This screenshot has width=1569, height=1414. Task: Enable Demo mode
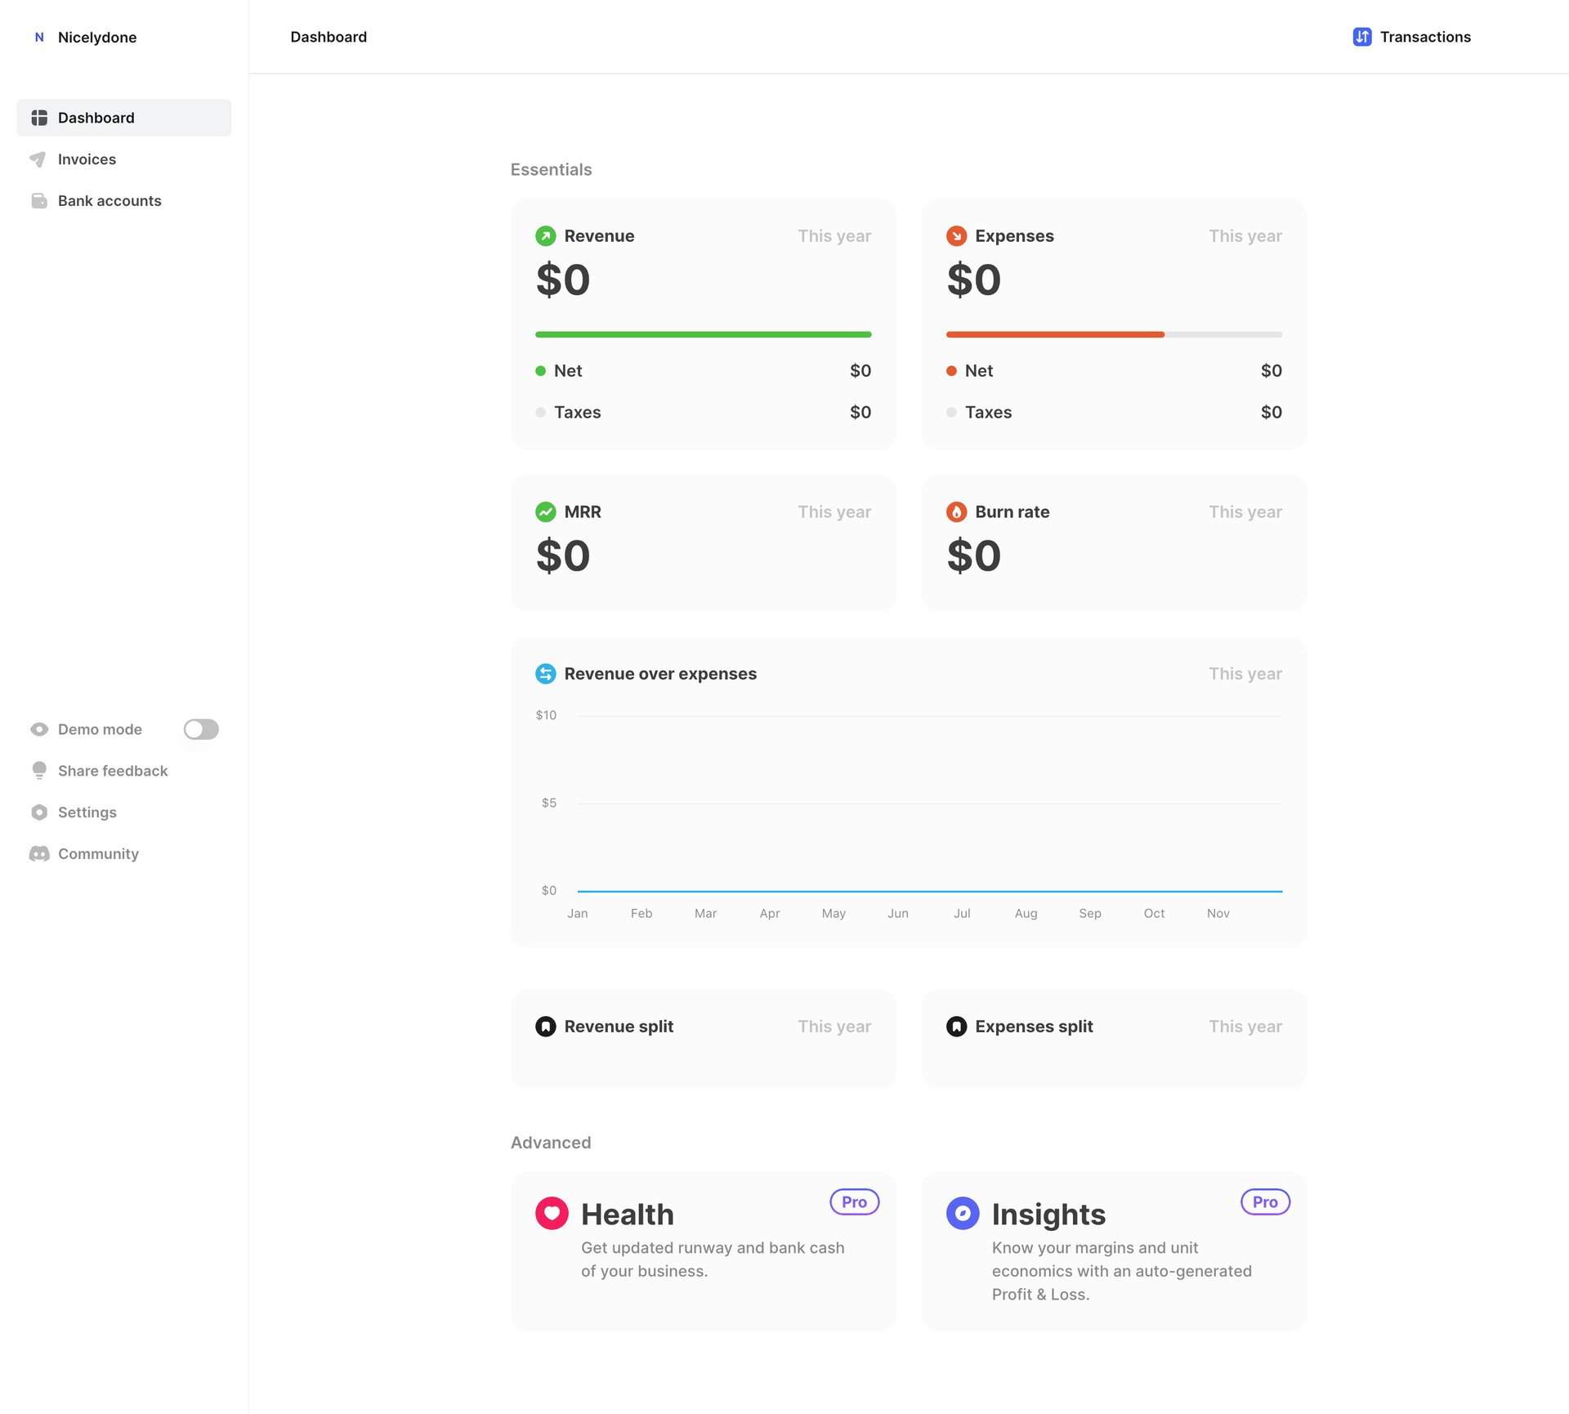tap(199, 729)
